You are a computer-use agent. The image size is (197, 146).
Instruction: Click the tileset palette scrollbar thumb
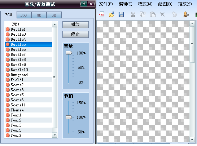[x=192, y=44]
